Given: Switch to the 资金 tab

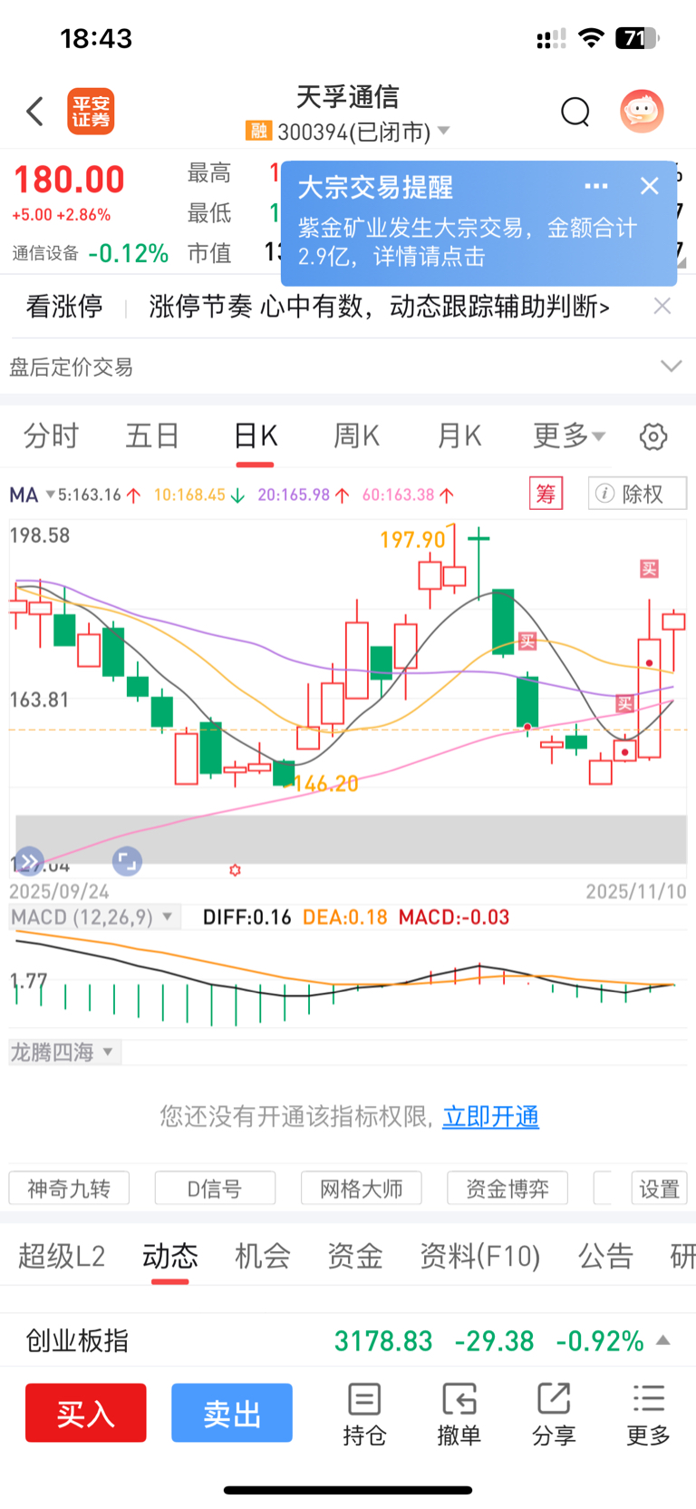Looking at the screenshot, I should [354, 1256].
